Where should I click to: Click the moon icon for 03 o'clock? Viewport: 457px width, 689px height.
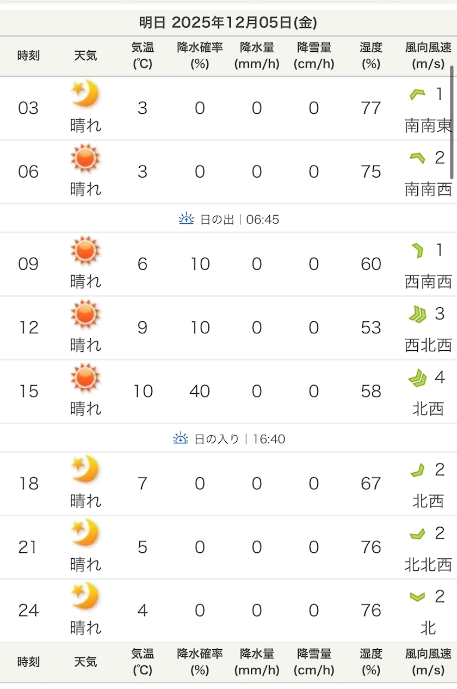click(x=85, y=94)
